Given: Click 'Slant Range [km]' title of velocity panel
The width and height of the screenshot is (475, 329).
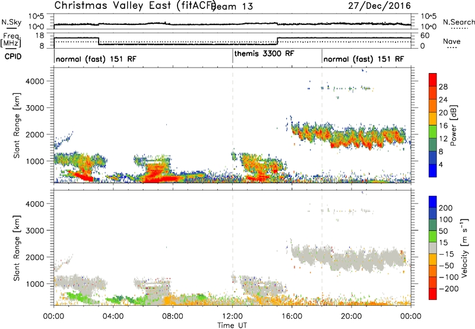Looking at the screenshot, I should 17,248.
